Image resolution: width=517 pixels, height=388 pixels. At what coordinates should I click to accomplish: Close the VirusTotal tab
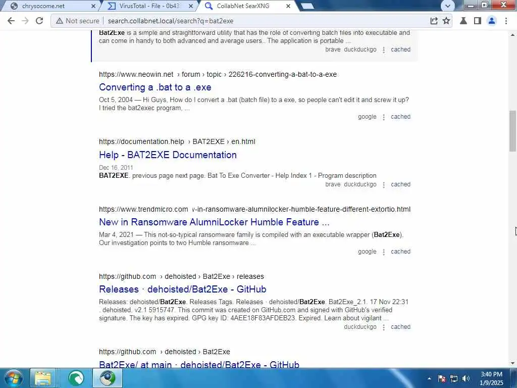tap(191, 6)
